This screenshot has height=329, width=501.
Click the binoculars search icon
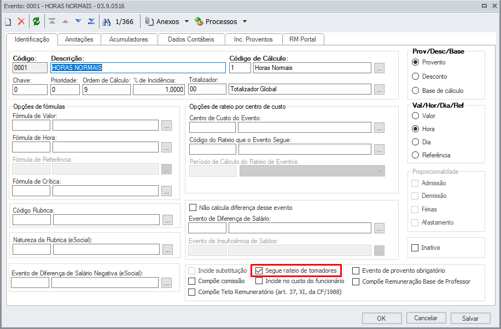(x=107, y=22)
